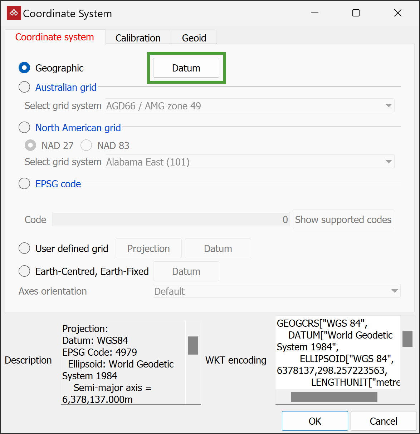Open the Geoid tab

pos(194,38)
